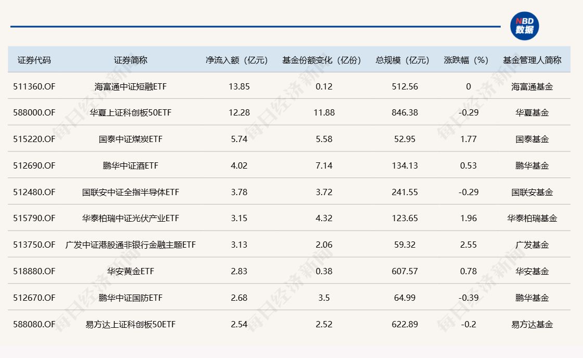The width and height of the screenshot is (583, 358).
Task: Select total scale value 607.57
Action: (x=404, y=272)
